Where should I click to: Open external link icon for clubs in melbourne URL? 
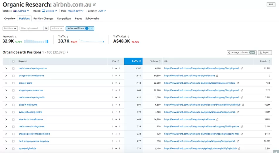(x=243, y=105)
